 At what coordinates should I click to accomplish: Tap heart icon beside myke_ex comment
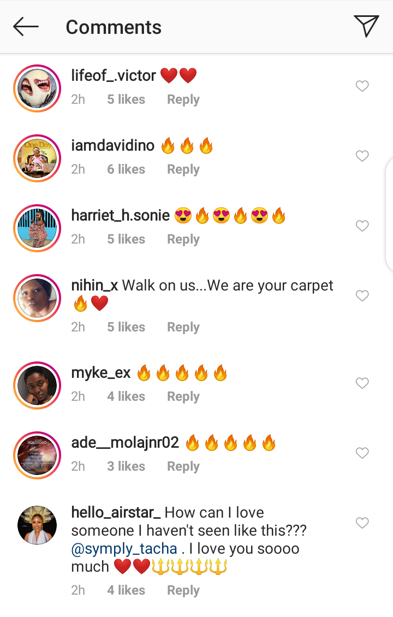coord(362,383)
